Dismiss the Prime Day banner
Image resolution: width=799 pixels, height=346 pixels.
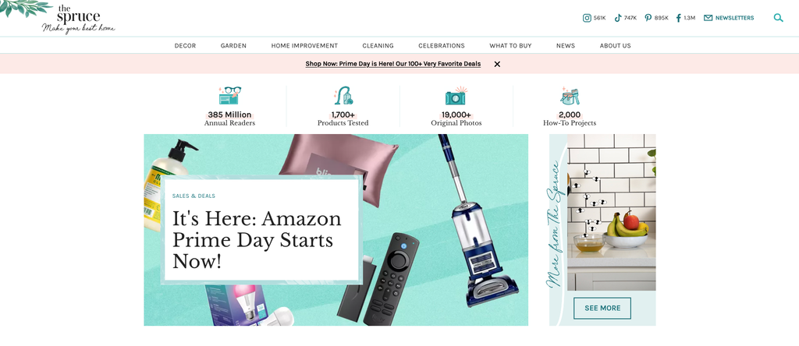497,64
